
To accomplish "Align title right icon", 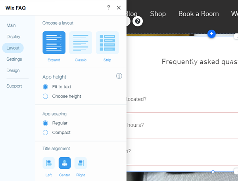I will click(81, 163).
